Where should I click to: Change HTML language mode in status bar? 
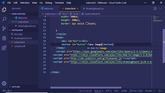coord(124,91)
